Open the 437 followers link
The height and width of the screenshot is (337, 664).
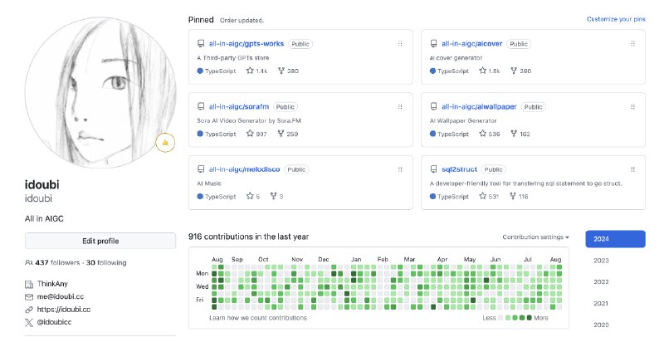57,262
